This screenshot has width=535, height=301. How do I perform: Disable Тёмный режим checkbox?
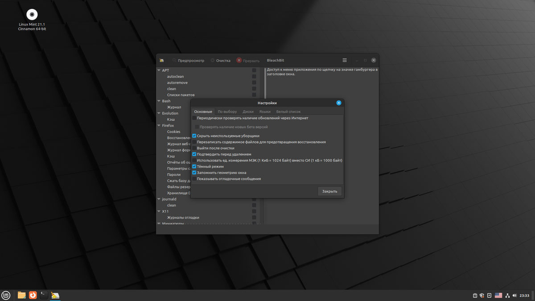194,166
